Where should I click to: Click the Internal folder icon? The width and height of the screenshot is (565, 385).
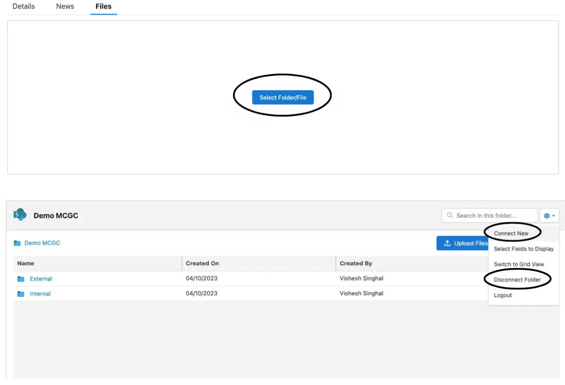(21, 294)
